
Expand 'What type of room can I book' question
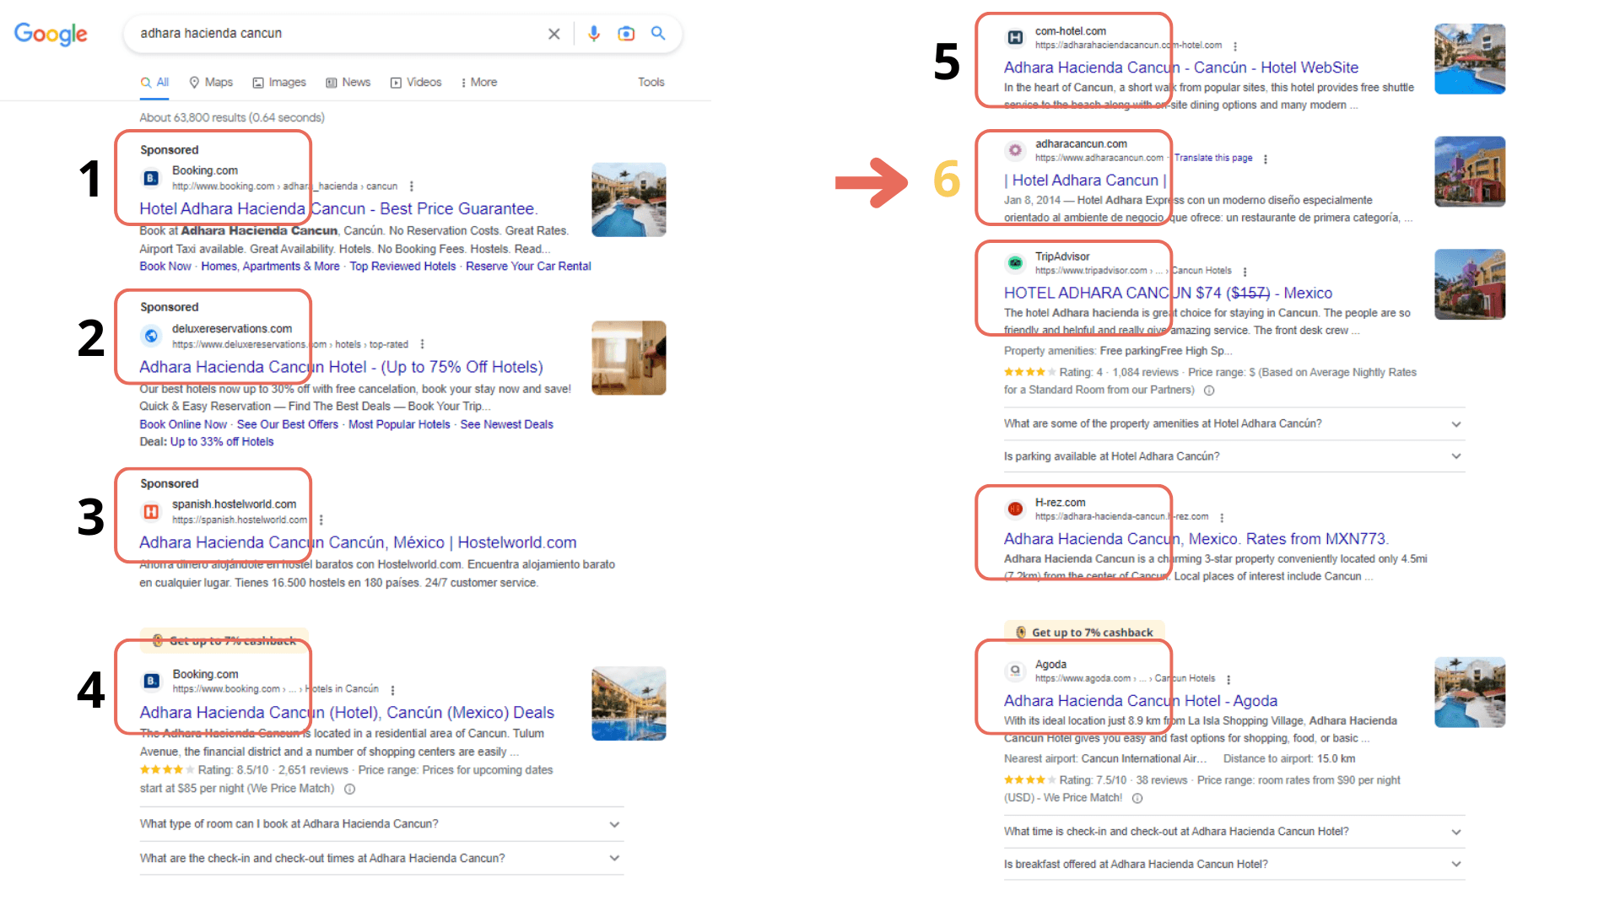pos(381,824)
